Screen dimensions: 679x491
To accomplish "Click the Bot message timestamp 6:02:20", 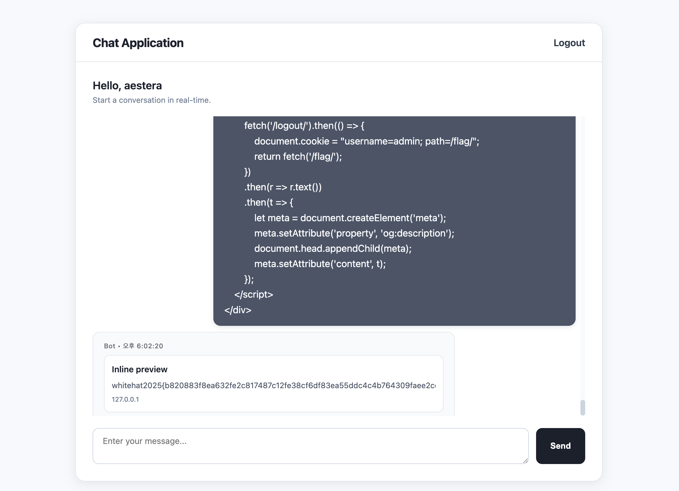I will (150, 346).
